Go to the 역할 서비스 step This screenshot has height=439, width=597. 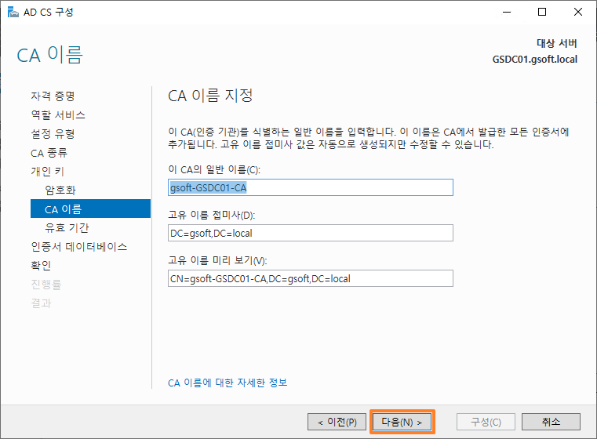[x=58, y=115]
